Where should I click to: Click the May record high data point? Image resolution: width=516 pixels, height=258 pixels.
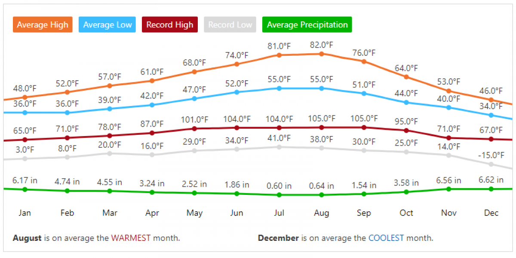tap(194, 128)
